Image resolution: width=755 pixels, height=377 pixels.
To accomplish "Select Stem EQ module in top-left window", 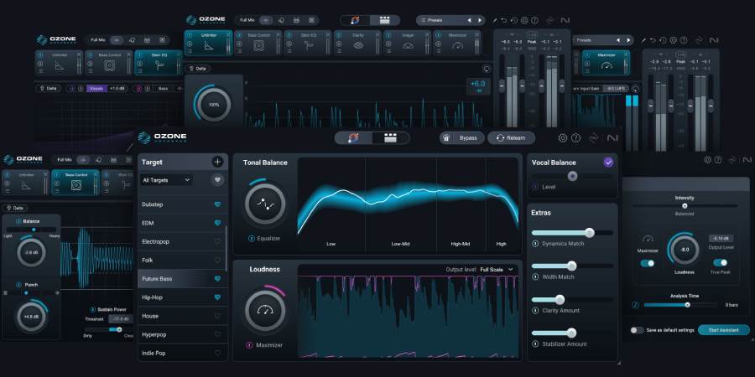I will (159, 63).
